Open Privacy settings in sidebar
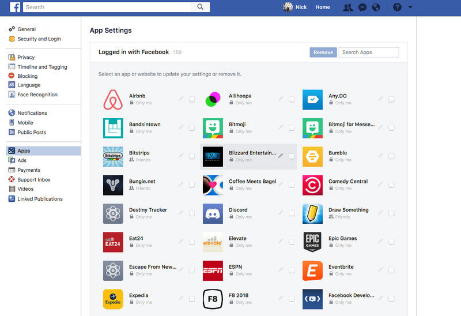Image resolution: width=461 pixels, height=316 pixels. point(26,57)
